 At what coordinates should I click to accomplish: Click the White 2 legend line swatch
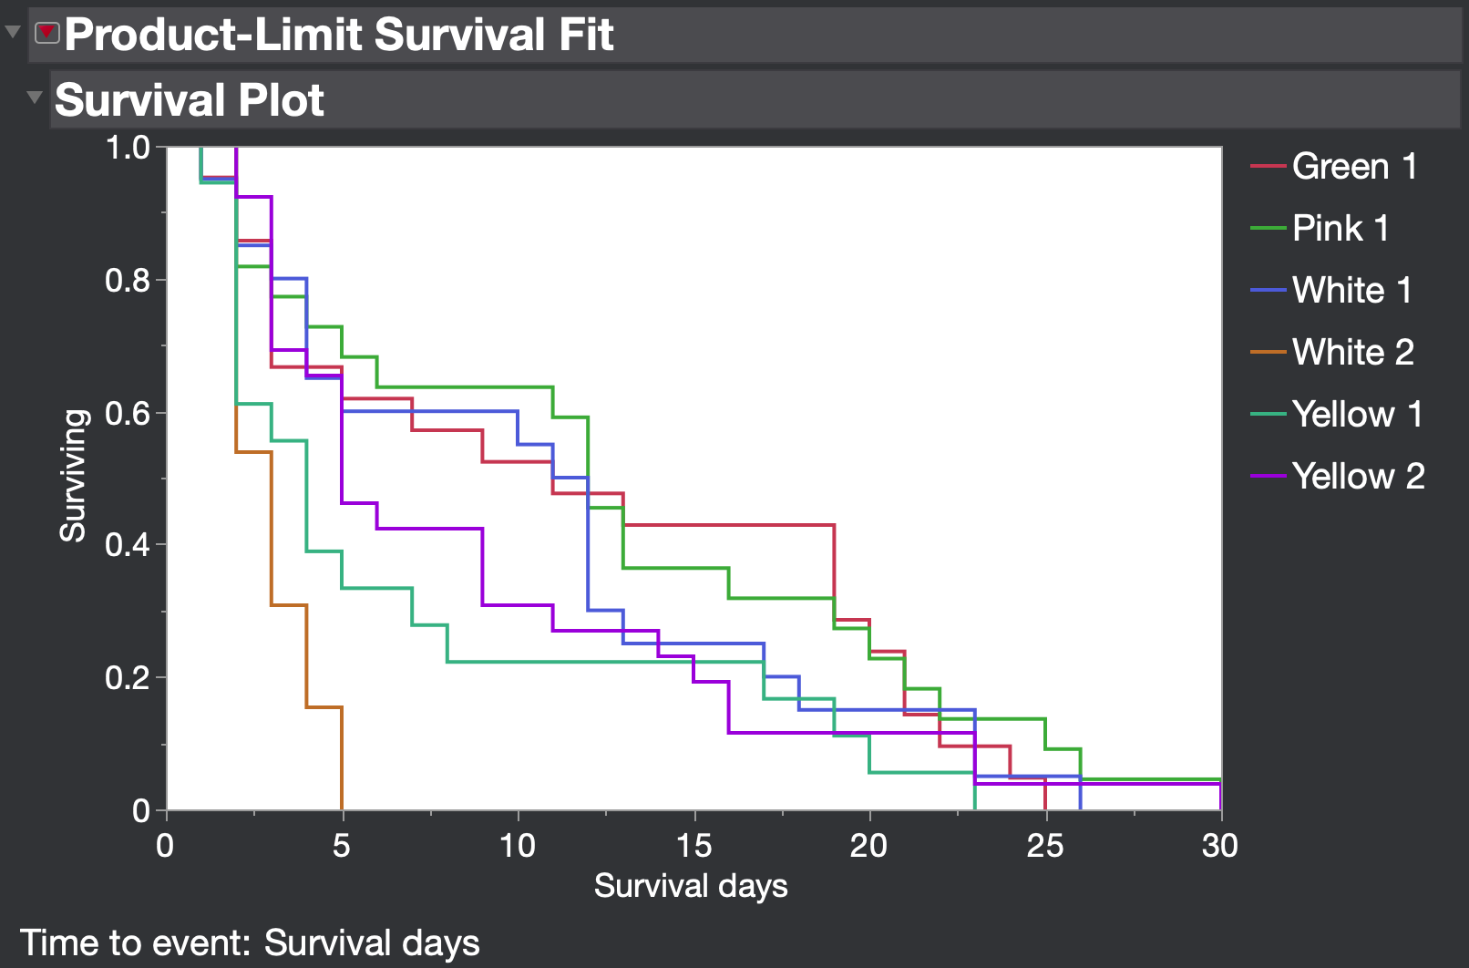[1267, 352]
